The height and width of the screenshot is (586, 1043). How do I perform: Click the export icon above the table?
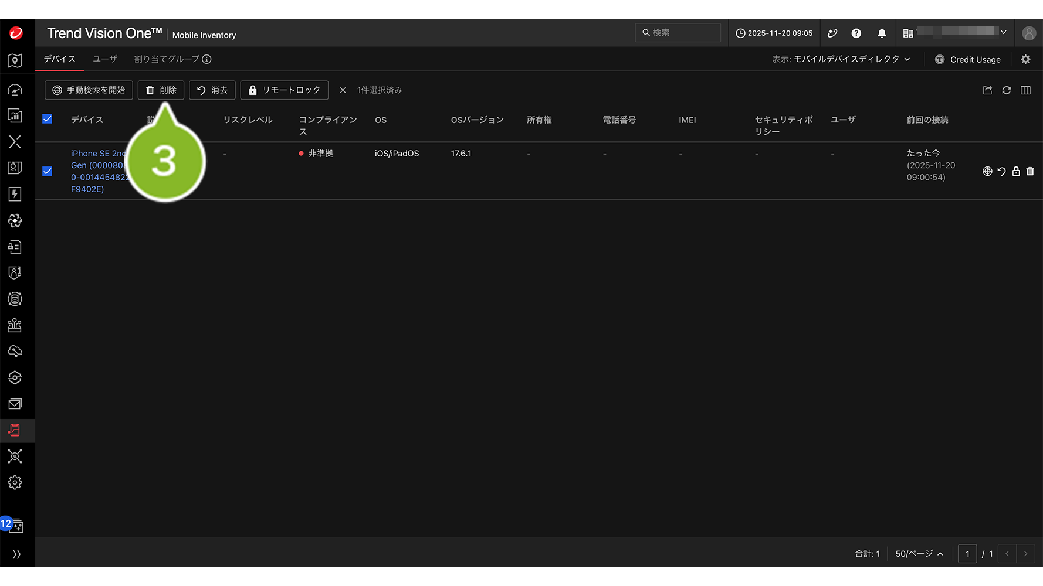click(x=987, y=90)
